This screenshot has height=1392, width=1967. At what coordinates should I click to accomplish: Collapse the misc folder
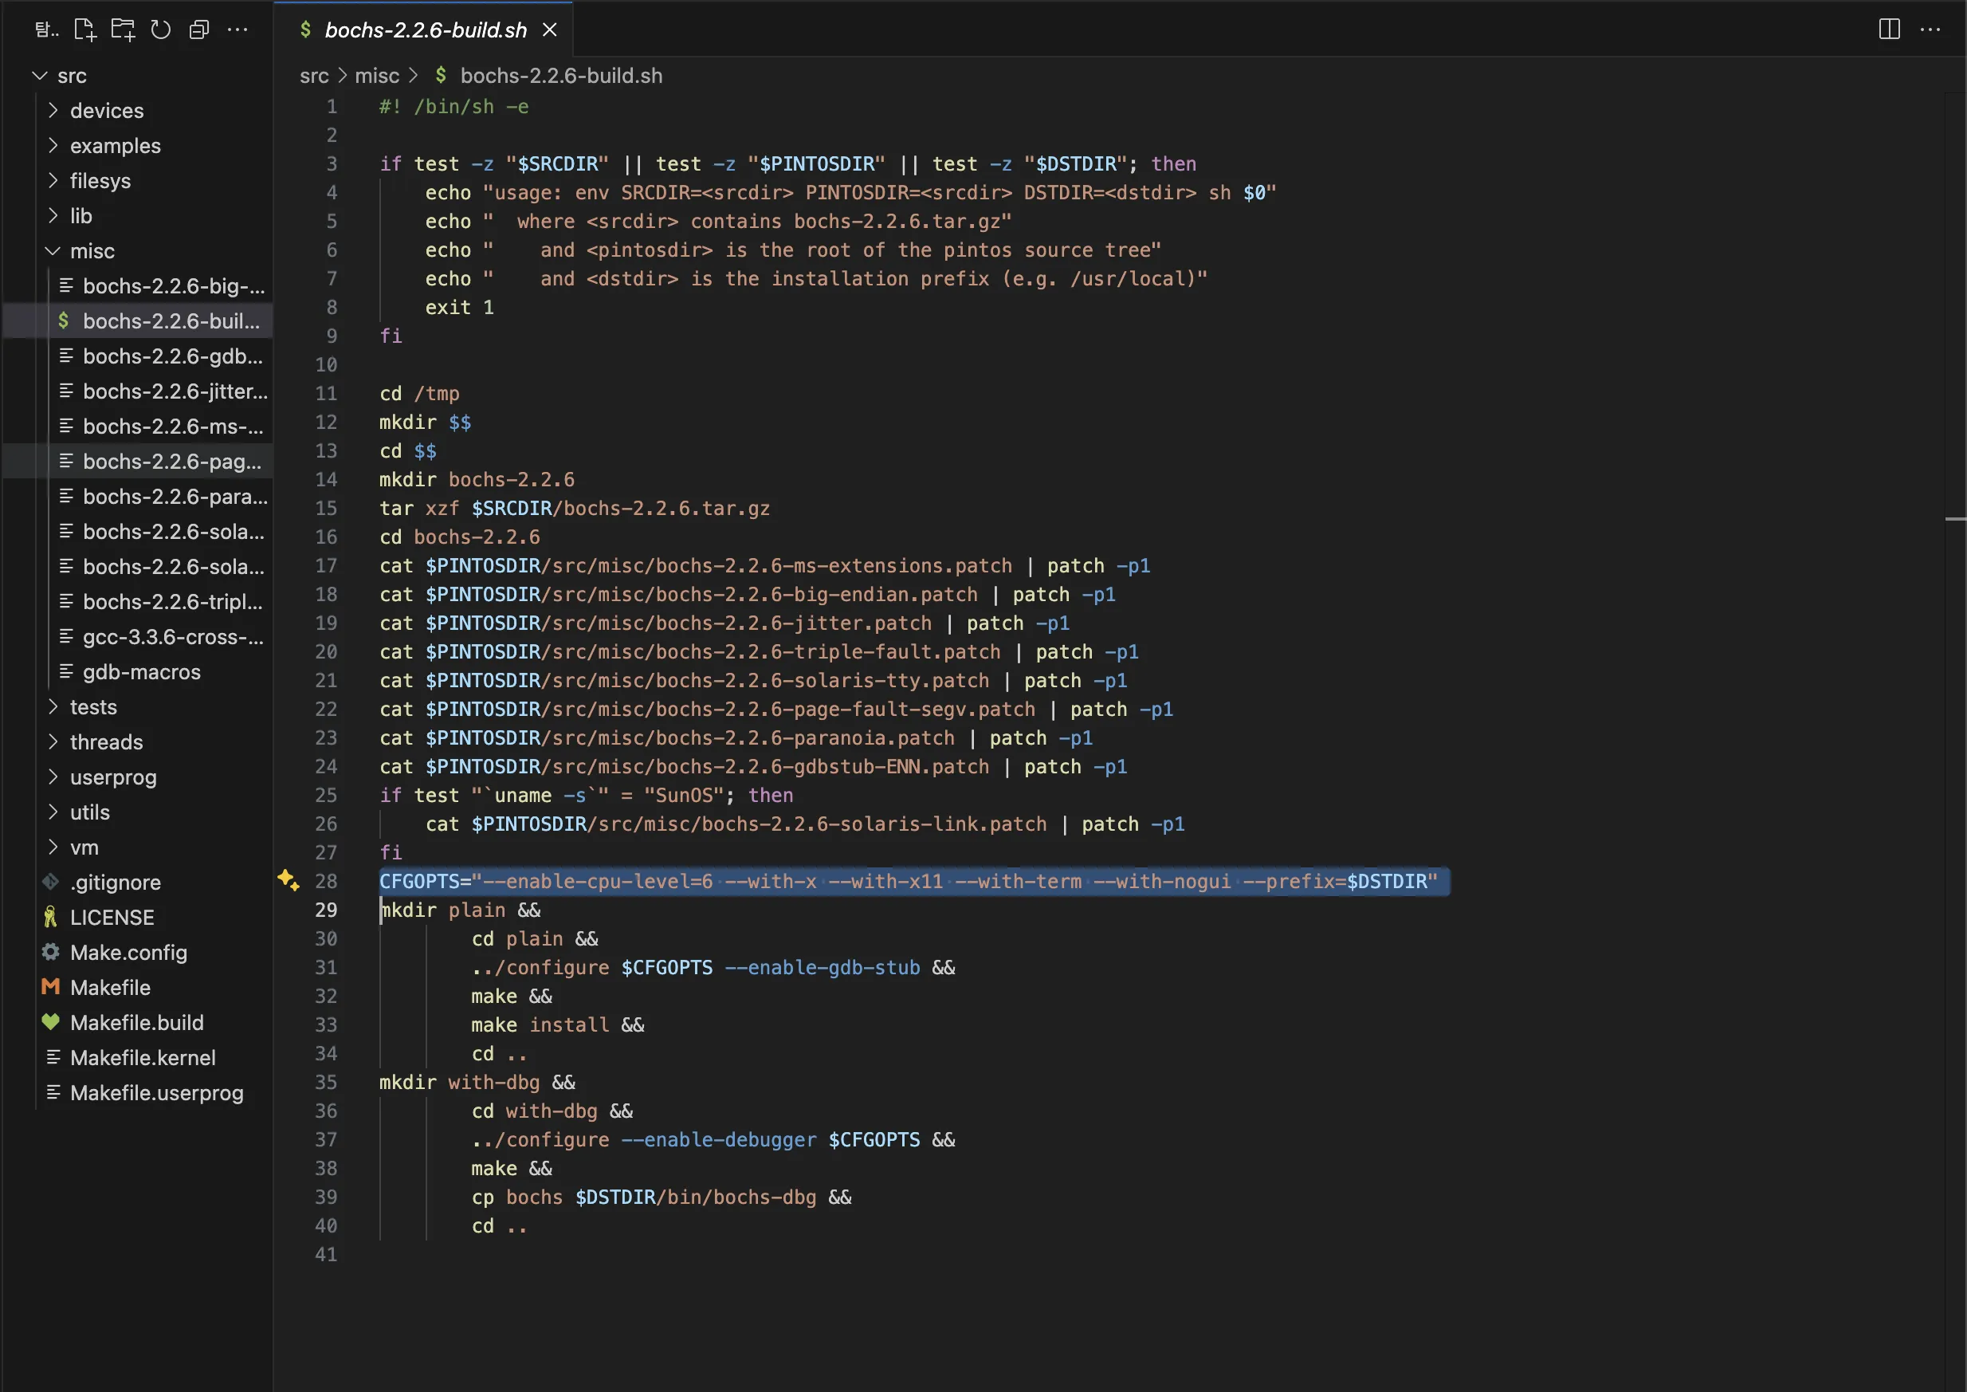tap(92, 251)
